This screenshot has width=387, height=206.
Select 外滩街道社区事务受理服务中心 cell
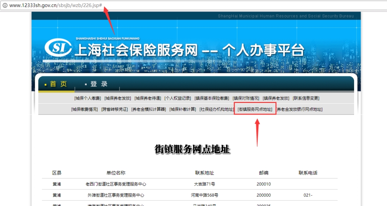(x=116, y=195)
